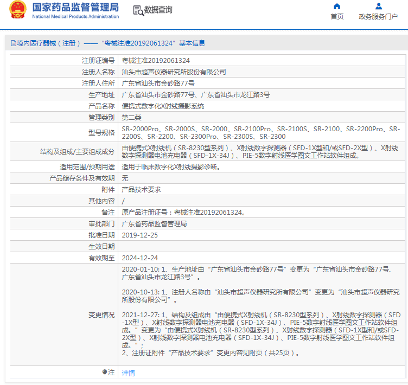Select registrant name 汕头市超声仪器研究所股份有限公司

pos(174,72)
